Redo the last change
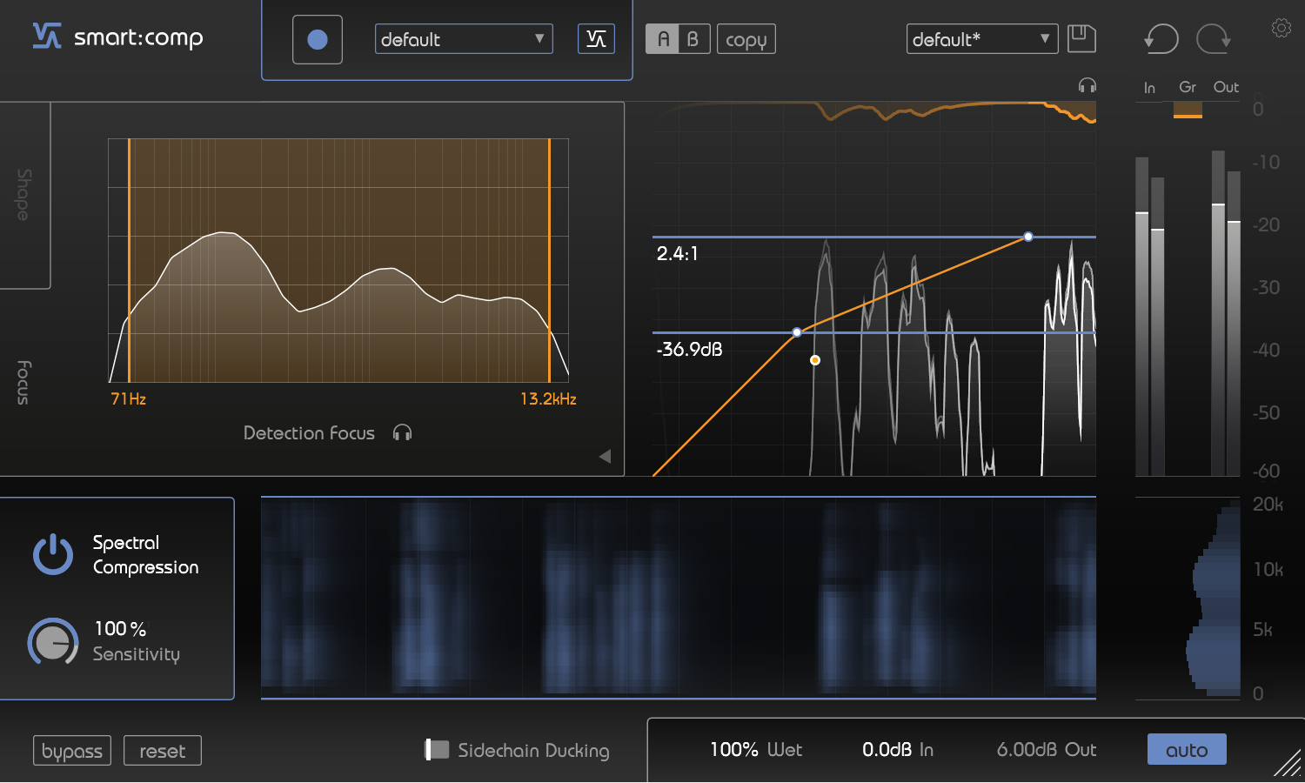The image size is (1305, 783). 1213,38
